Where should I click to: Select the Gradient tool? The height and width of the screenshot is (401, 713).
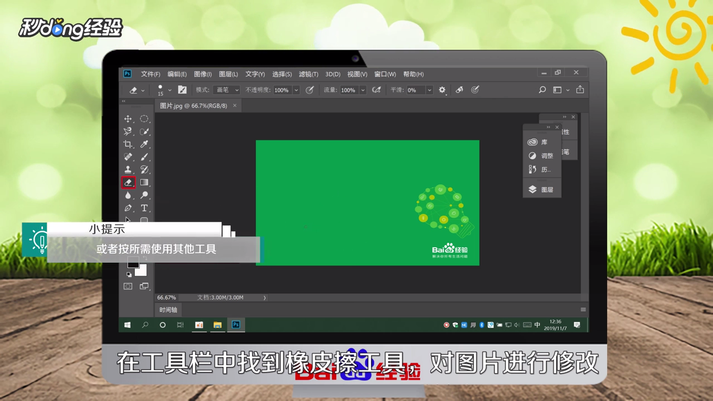click(x=144, y=182)
